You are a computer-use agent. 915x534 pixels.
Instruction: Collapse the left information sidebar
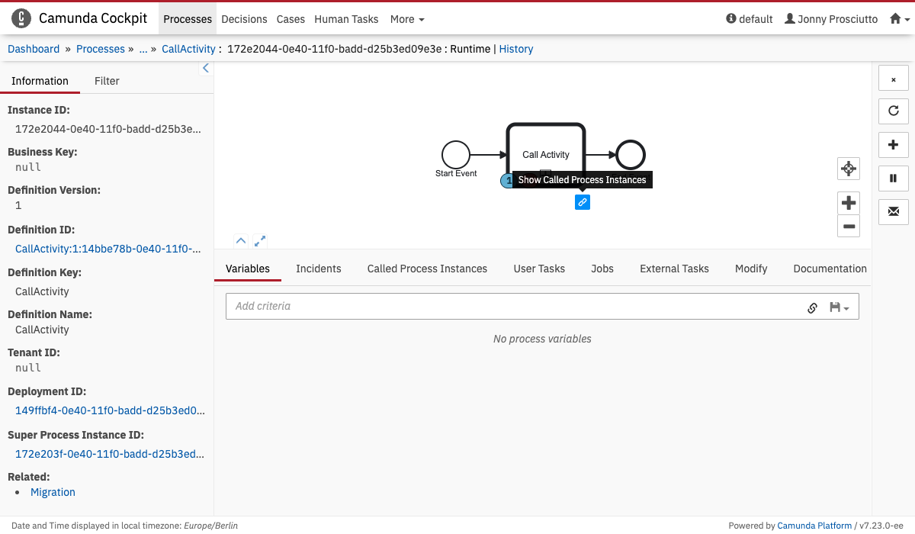coord(205,69)
